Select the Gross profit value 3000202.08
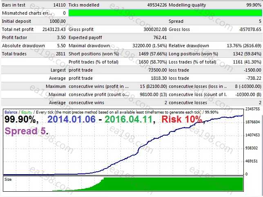The width and height of the screenshot is (263, 197). [x=155, y=29]
